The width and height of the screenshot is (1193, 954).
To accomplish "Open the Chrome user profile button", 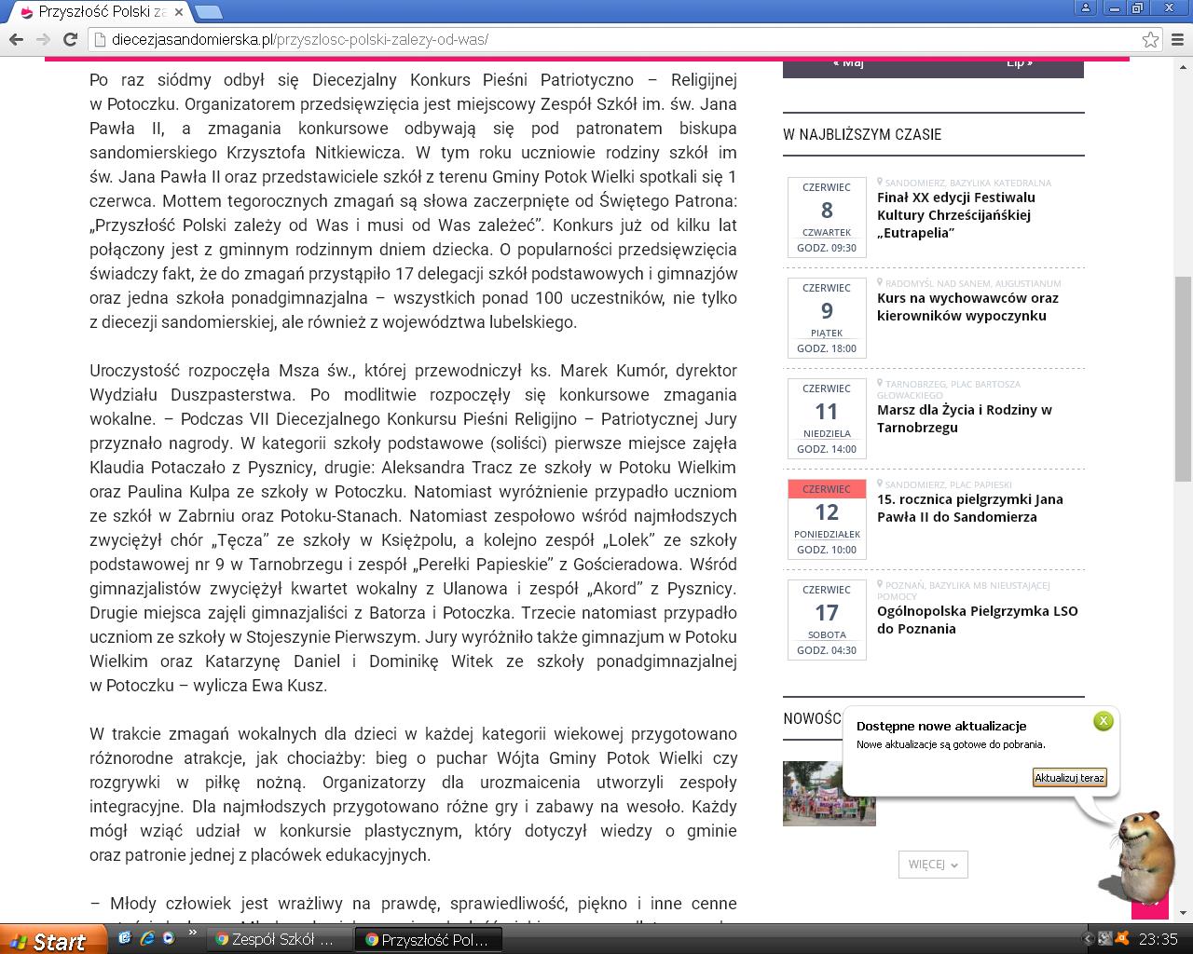I will tap(1085, 8).
